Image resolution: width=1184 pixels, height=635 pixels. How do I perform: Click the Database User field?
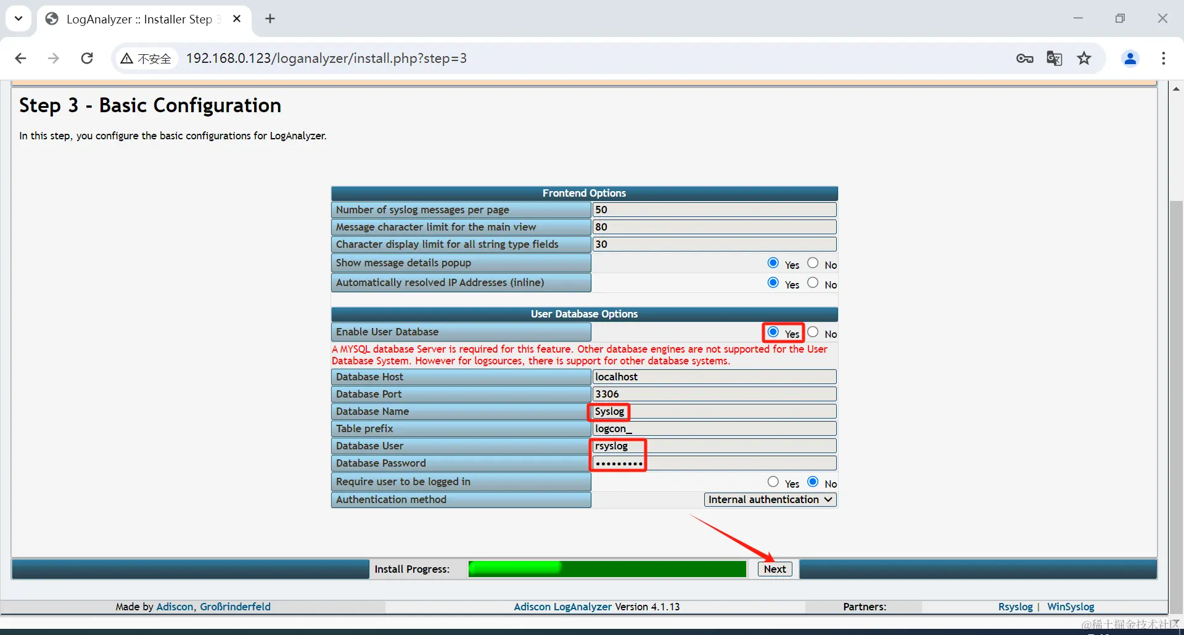point(714,446)
